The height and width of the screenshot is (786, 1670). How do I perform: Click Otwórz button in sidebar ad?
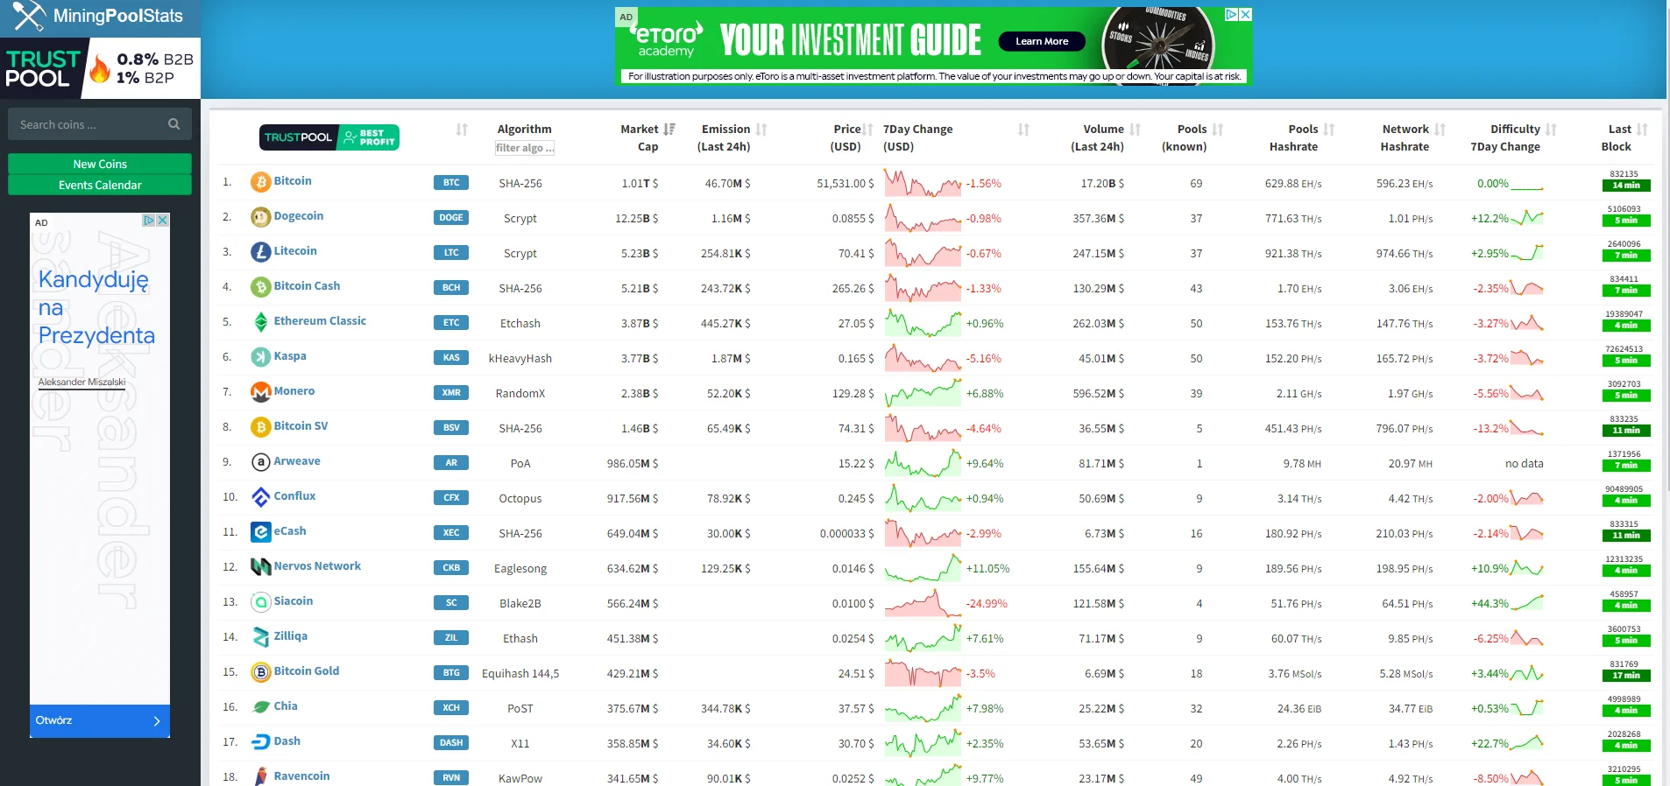(100, 720)
